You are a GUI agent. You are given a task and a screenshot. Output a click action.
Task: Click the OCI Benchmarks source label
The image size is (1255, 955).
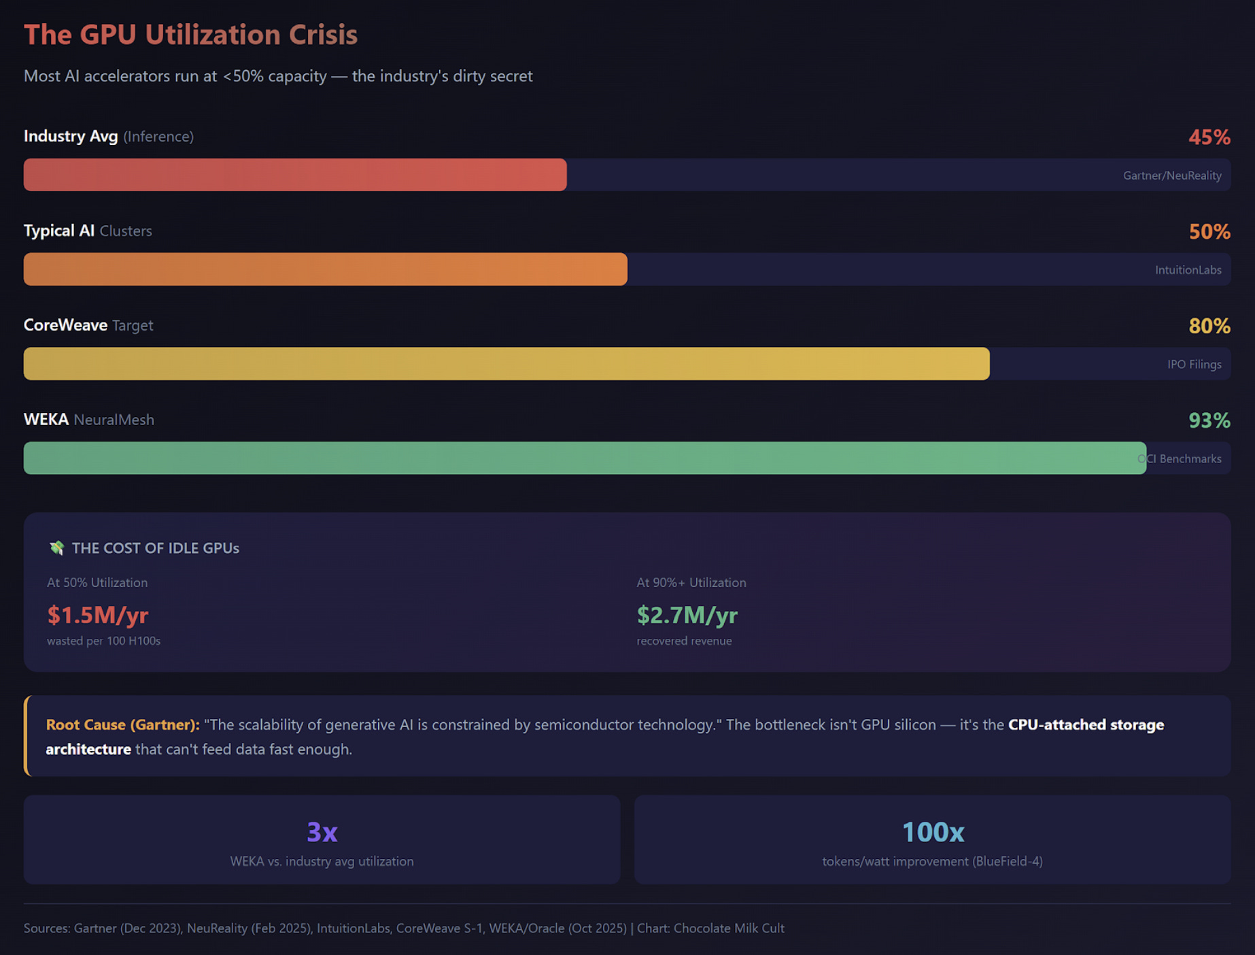tap(1180, 459)
